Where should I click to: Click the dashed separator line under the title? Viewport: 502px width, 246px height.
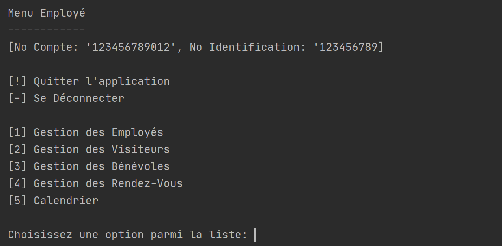click(47, 30)
